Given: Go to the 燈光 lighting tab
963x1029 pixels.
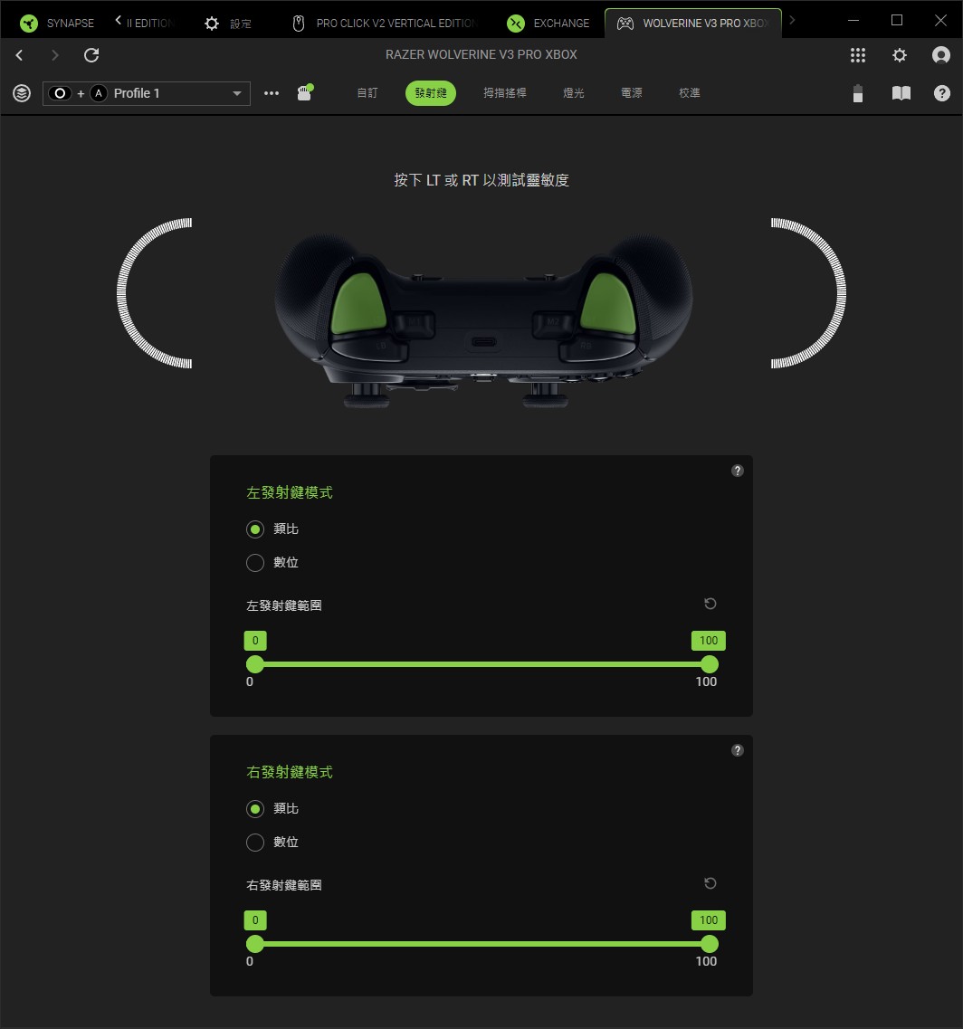Looking at the screenshot, I should click(x=573, y=93).
